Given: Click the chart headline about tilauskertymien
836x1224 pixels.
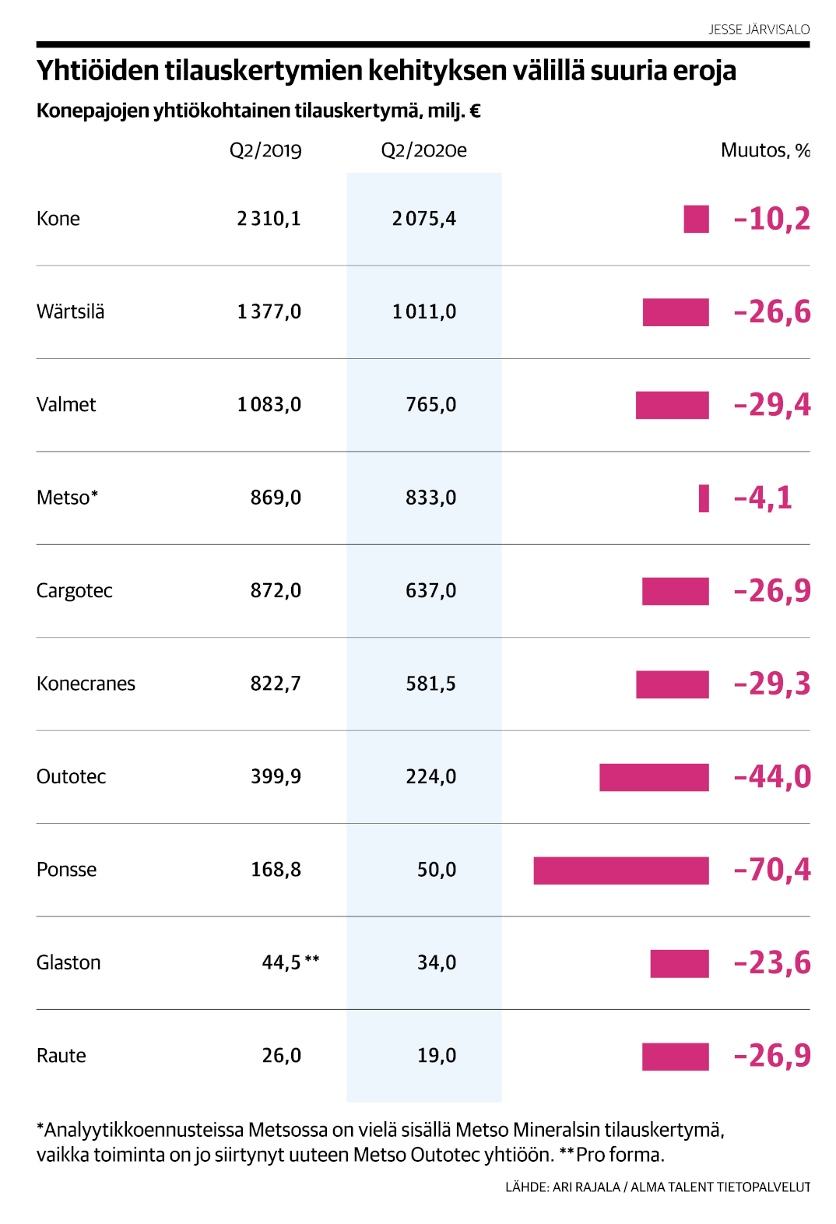Looking at the screenshot, I should coord(386,71).
